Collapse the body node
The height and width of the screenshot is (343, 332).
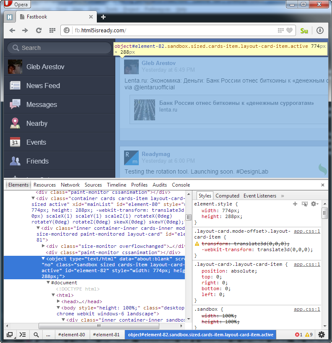58,307
